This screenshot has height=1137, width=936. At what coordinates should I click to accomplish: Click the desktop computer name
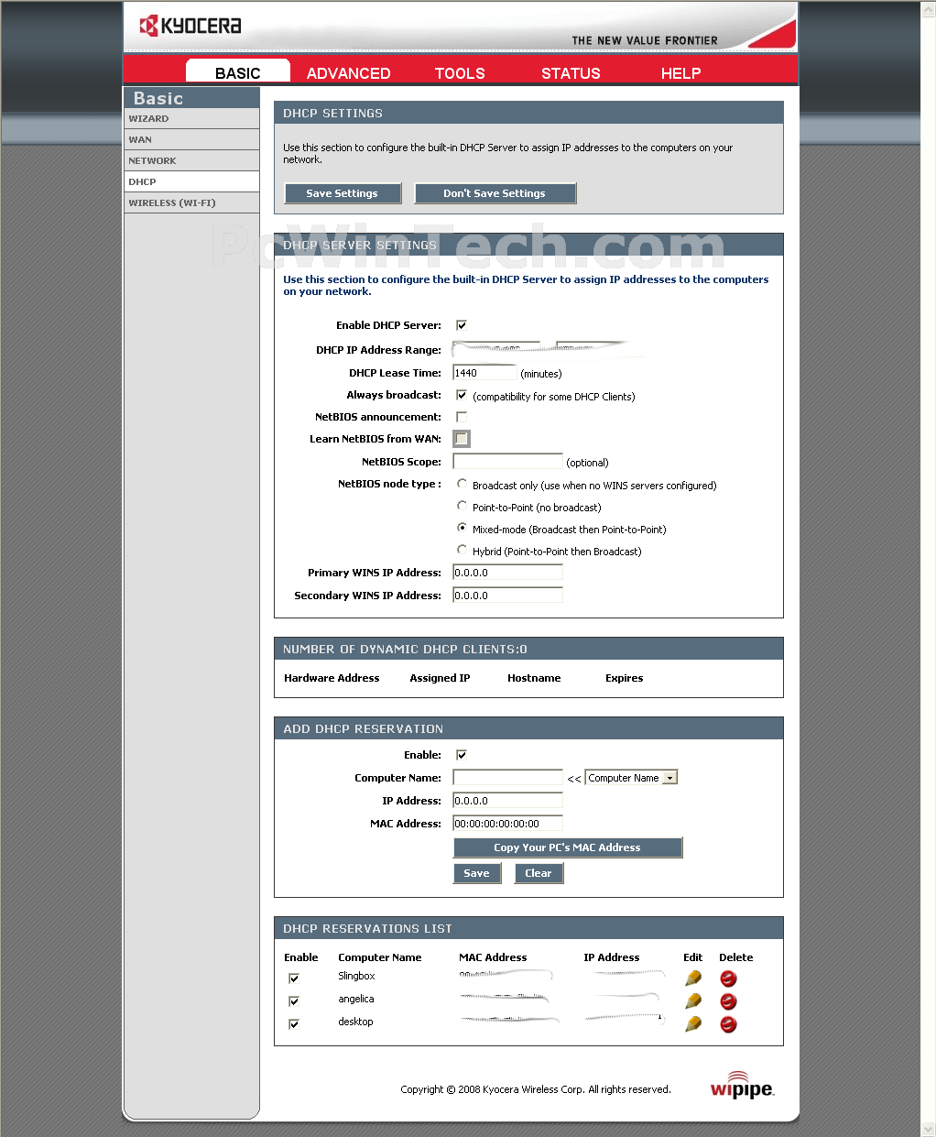355,1022
